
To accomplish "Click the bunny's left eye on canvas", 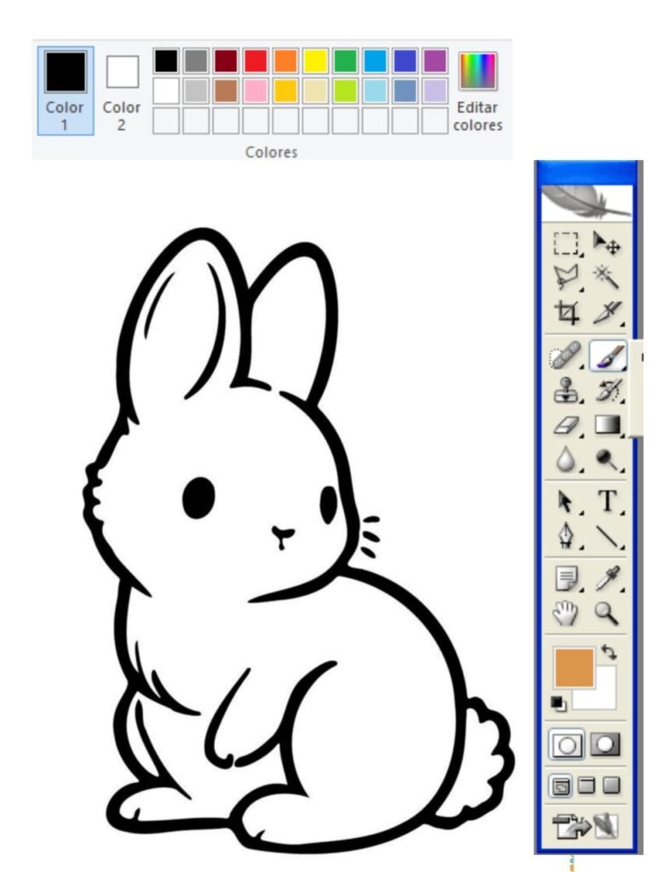I will 198,497.
